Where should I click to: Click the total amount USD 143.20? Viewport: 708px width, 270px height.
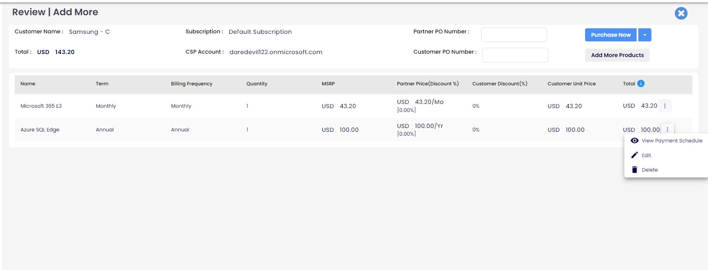[56, 52]
